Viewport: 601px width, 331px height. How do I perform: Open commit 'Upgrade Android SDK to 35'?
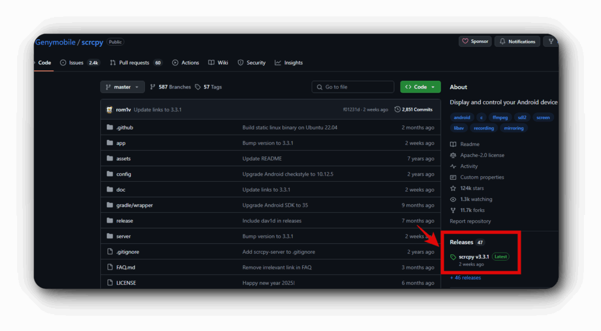point(275,206)
